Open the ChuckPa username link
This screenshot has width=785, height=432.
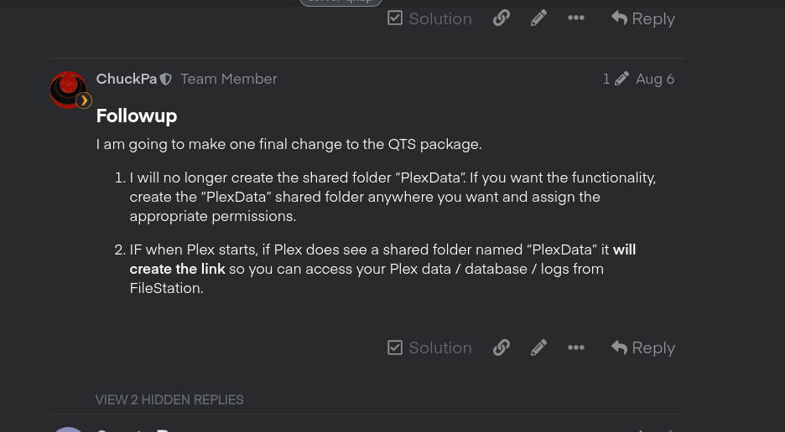[x=126, y=79]
